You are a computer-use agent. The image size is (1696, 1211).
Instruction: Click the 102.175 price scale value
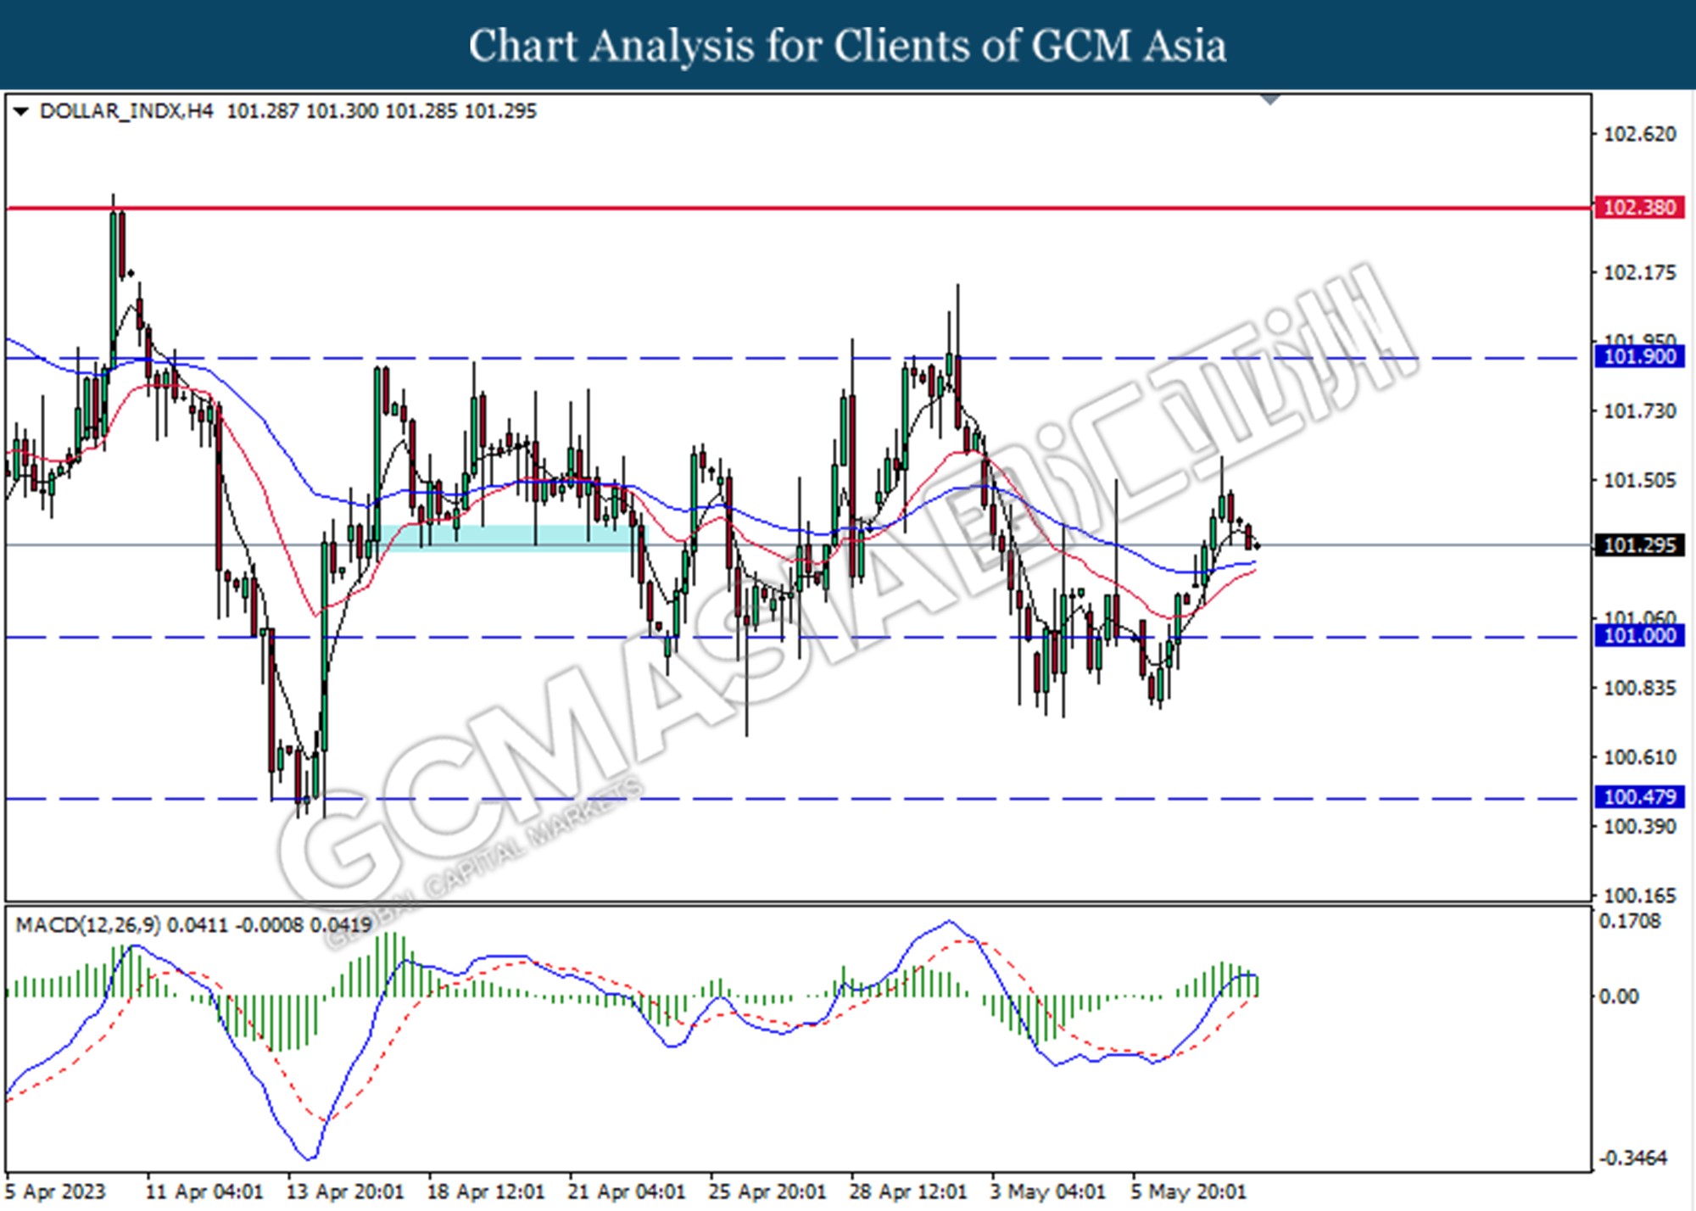1639,272
